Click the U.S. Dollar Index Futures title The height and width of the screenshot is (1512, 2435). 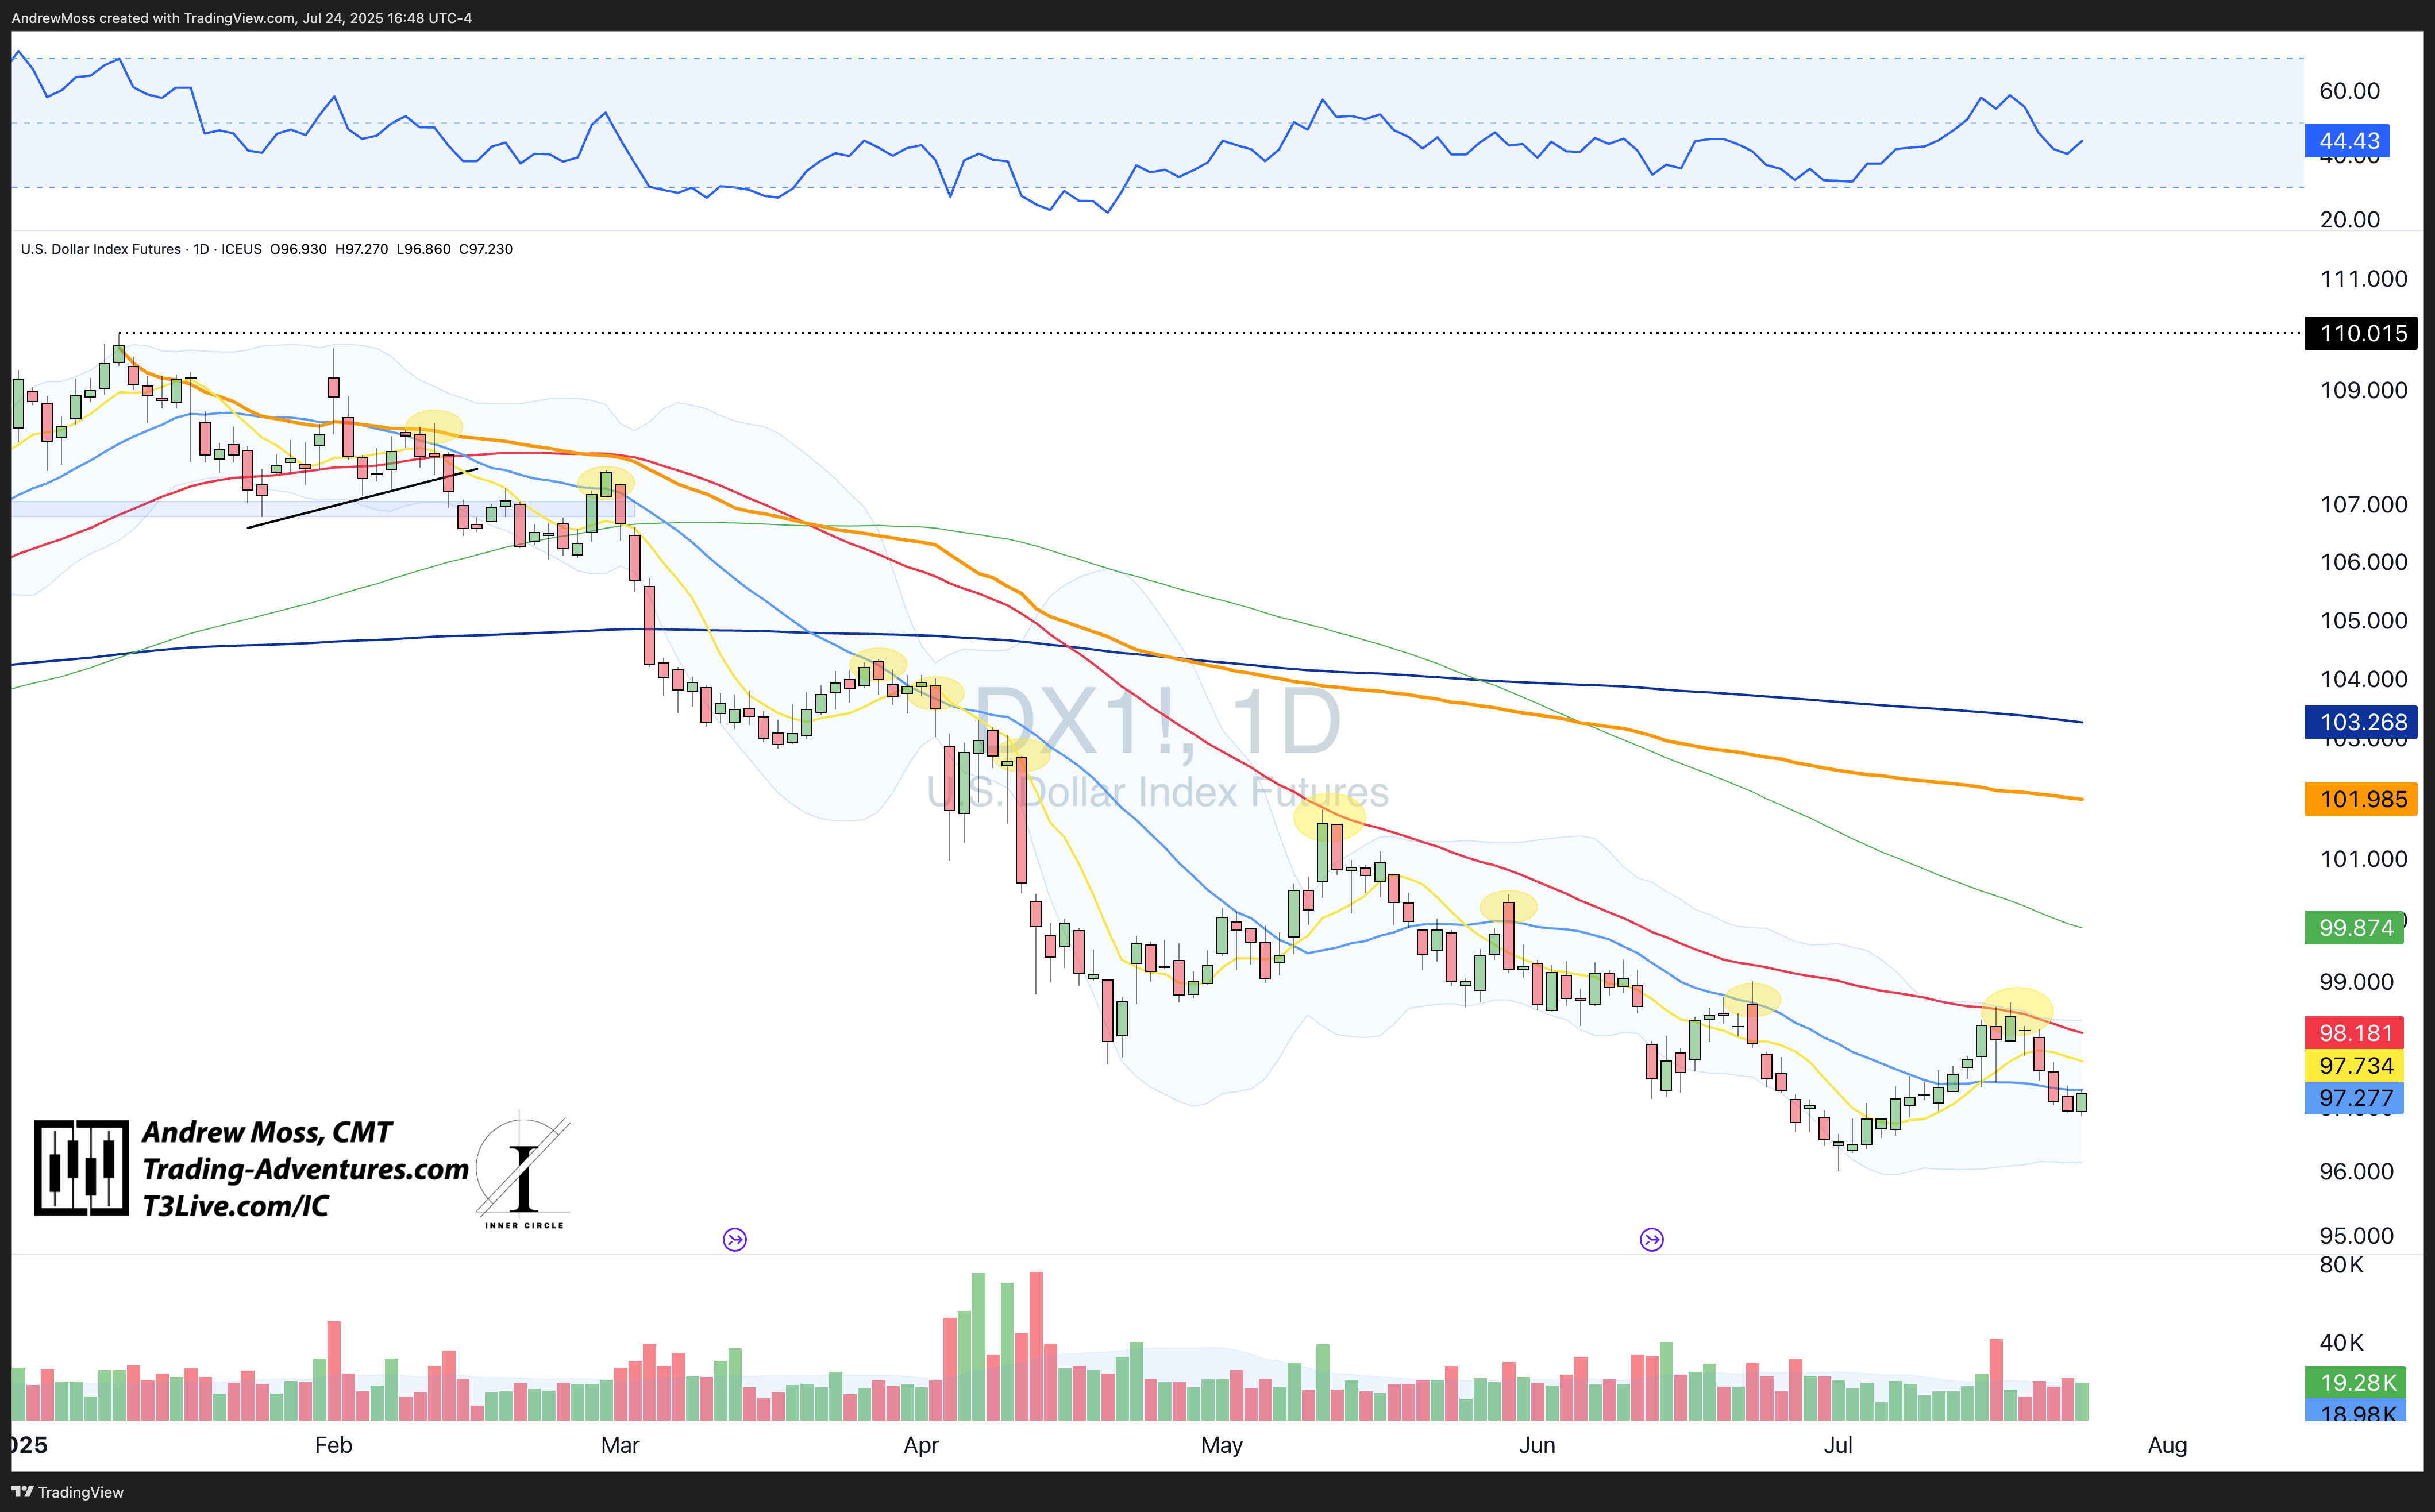[101, 249]
